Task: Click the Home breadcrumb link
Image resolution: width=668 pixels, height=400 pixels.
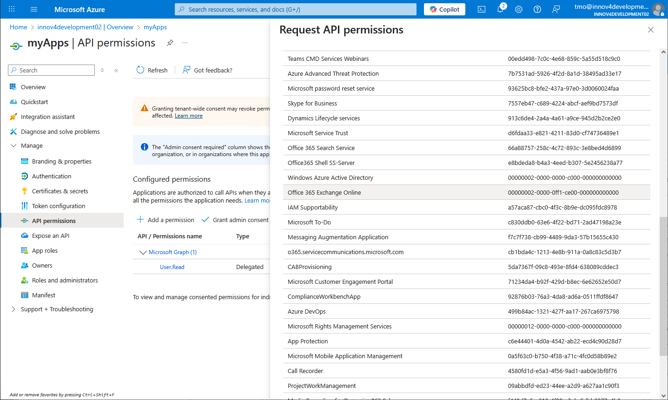Action: pyautogui.click(x=19, y=27)
